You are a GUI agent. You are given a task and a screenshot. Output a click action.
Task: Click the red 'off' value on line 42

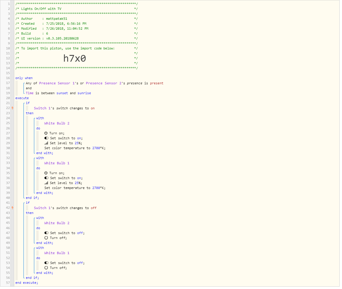pyautogui.click(x=93, y=208)
